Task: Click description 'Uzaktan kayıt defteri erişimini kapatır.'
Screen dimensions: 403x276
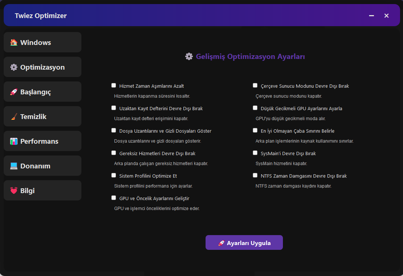Action: (151, 118)
